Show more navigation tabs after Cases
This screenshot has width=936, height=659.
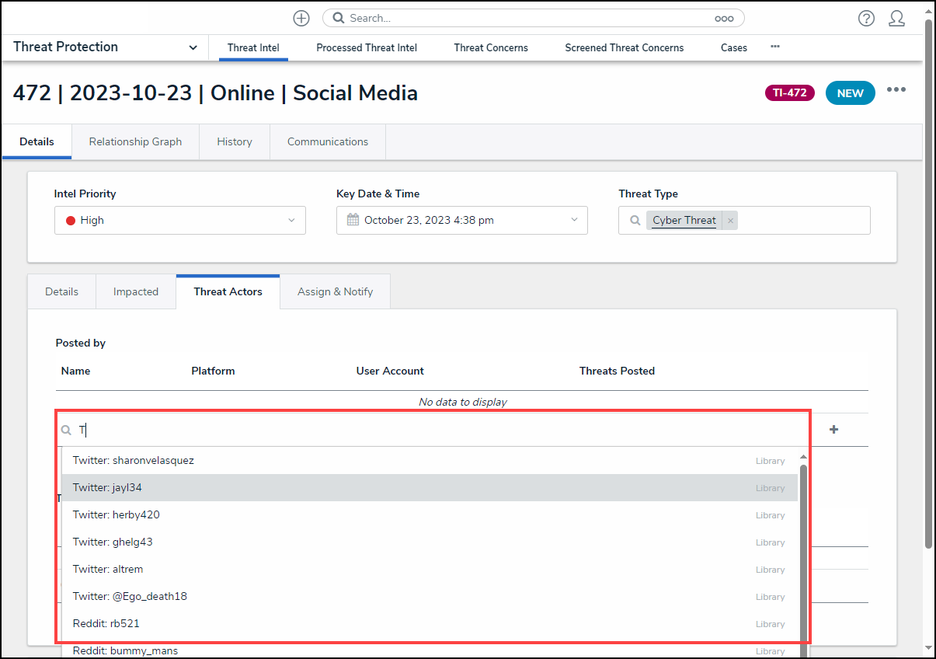pos(774,47)
